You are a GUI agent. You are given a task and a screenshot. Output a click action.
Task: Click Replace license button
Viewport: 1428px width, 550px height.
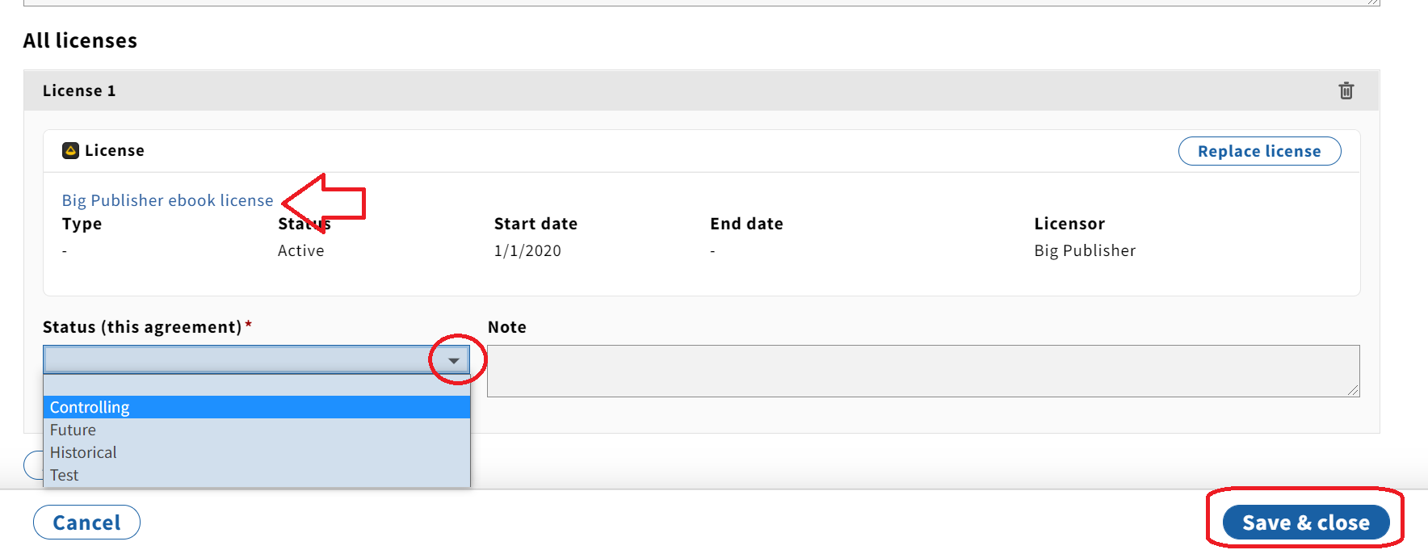[1259, 151]
